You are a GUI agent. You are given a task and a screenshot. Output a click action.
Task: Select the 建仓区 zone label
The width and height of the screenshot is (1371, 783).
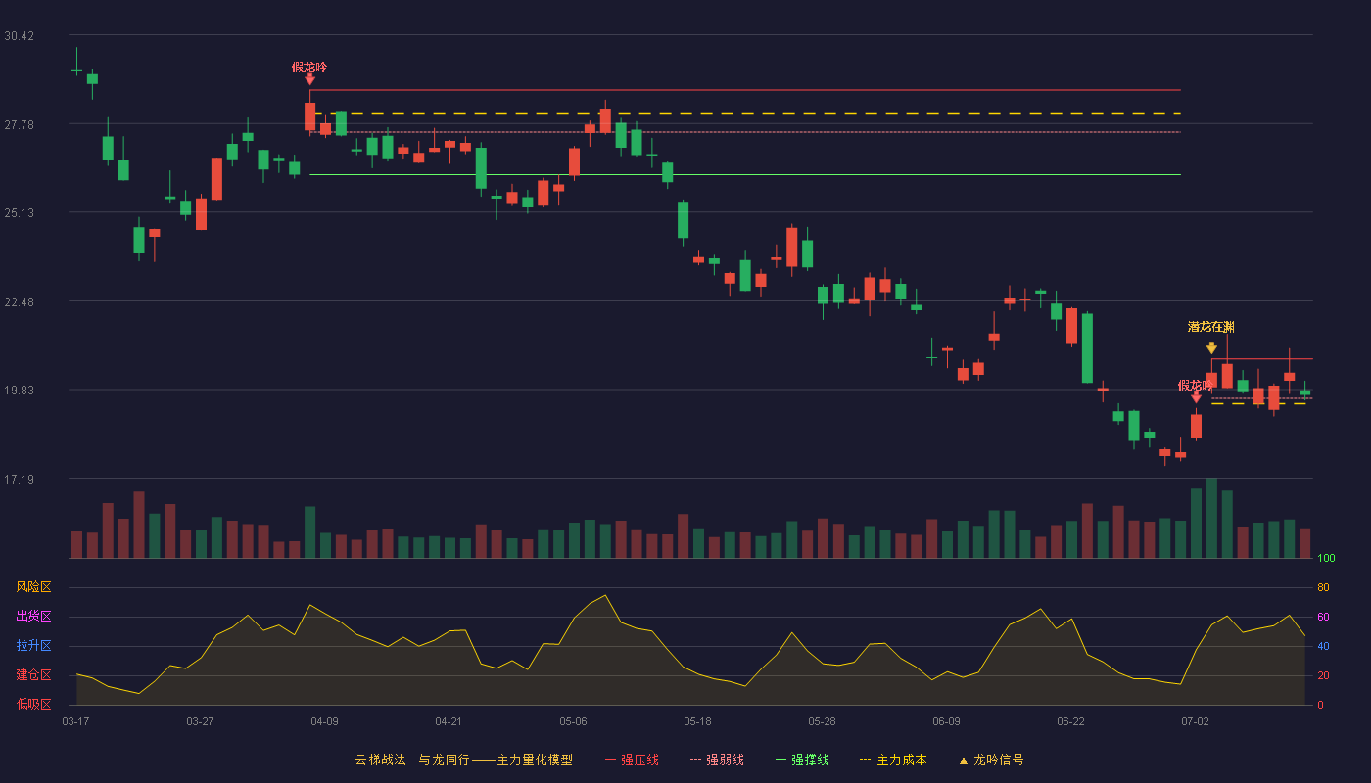pyautogui.click(x=33, y=675)
